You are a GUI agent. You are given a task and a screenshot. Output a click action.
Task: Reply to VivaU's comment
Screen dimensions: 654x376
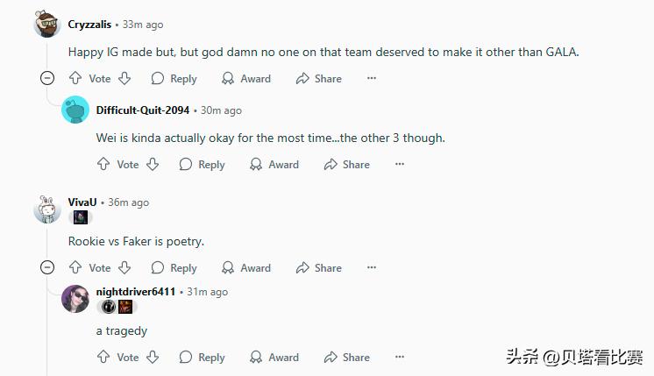tap(174, 267)
